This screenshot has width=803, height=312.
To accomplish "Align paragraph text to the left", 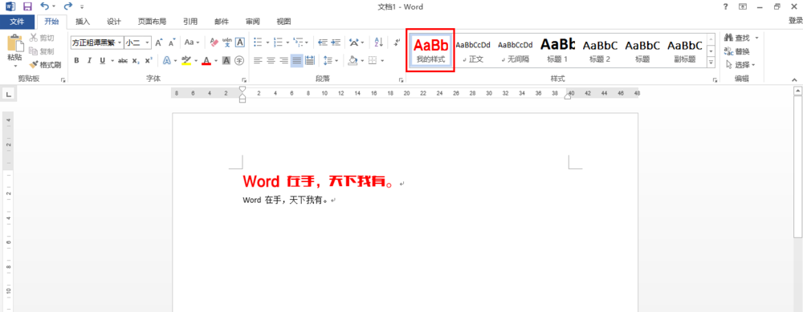I will tap(258, 60).
